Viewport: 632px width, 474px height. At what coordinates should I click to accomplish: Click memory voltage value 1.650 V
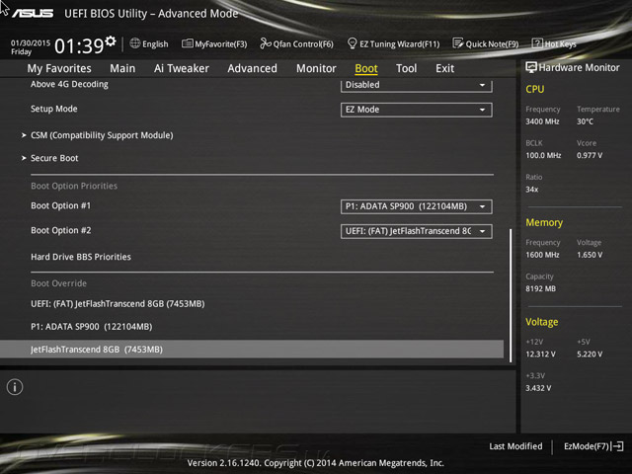590,255
